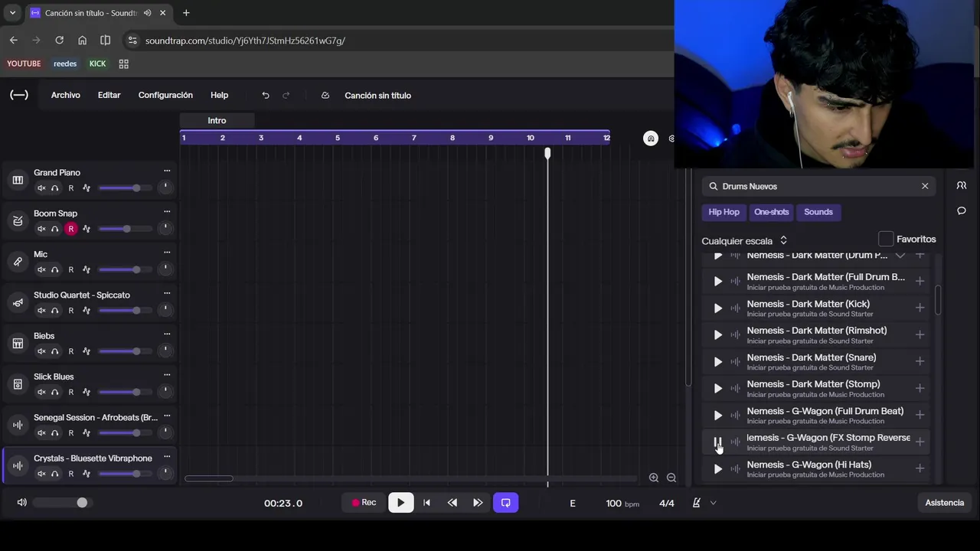The height and width of the screenshot is (551, 980).
Task: Open the Configuración menu
Action: click(x=165, y=95)
